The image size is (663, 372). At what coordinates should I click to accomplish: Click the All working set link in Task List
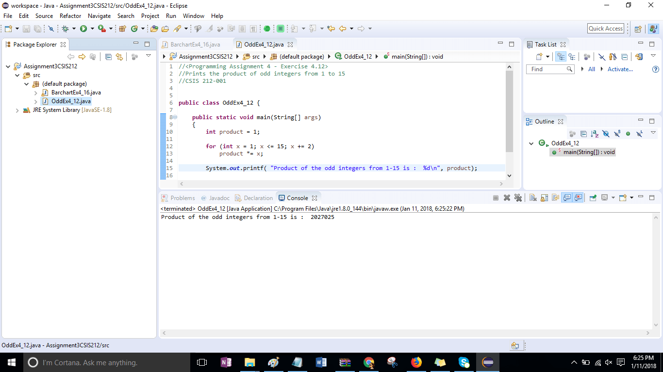pos(592,69)
